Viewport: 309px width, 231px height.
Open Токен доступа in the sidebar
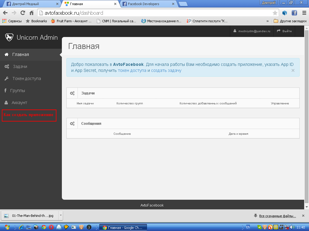[31, 79]
